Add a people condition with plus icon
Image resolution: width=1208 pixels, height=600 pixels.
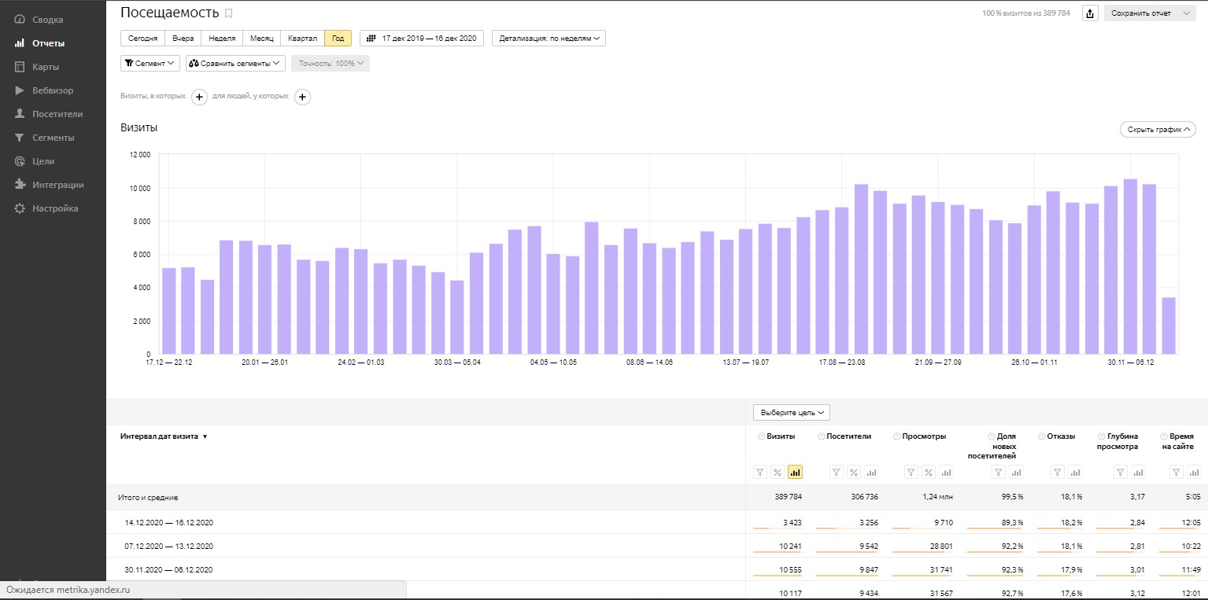coord(302,97)
